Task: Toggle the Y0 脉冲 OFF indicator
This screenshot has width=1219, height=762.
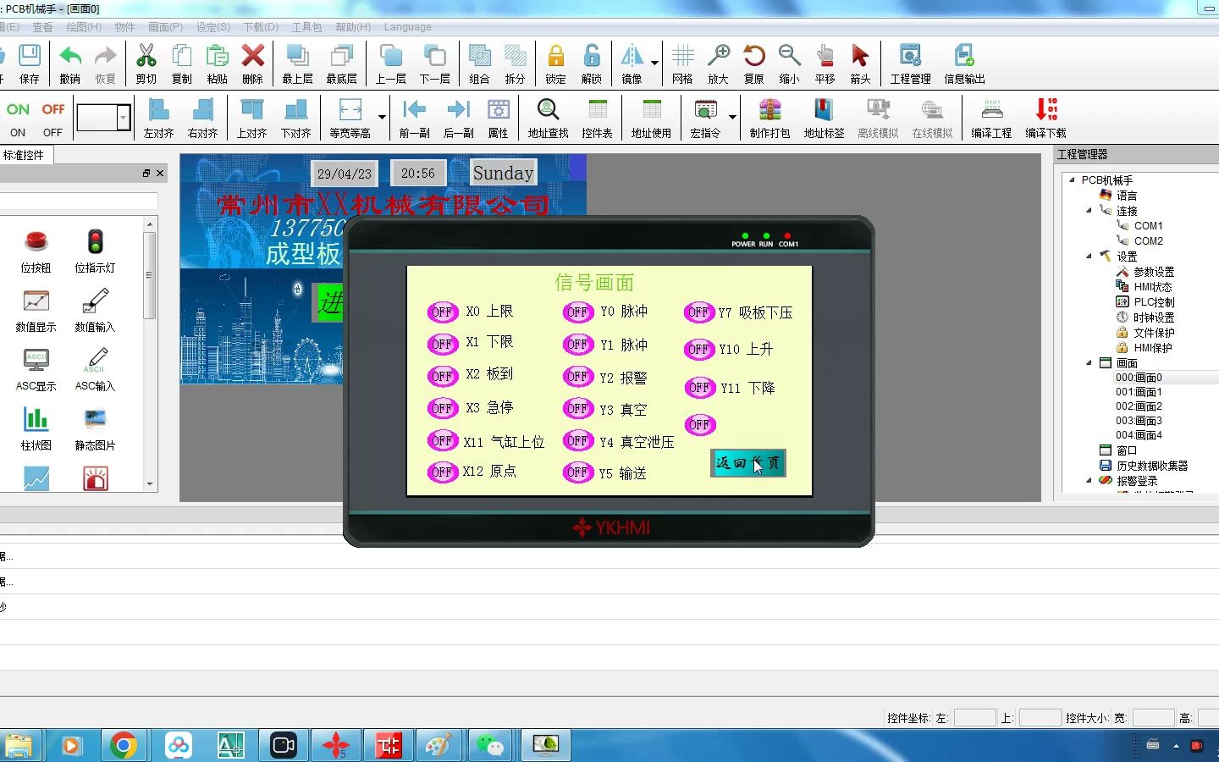Action: [x=577, y=312]
